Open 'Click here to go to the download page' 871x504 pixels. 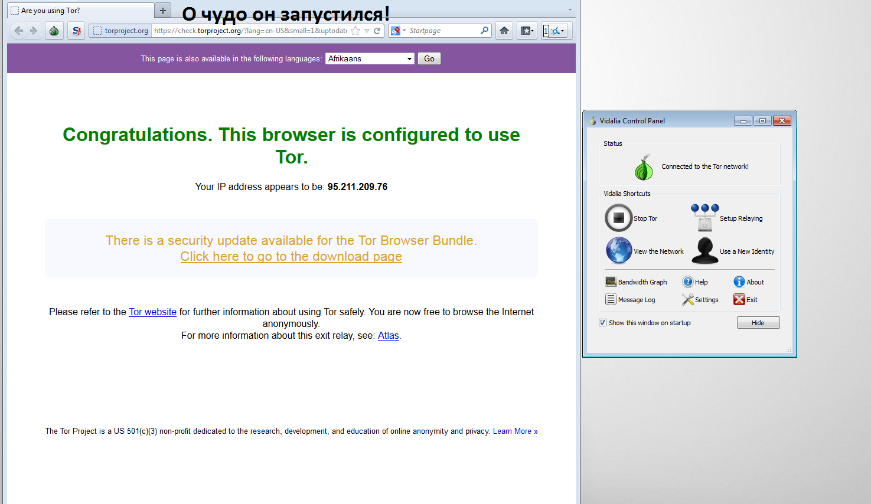point(291,257)
